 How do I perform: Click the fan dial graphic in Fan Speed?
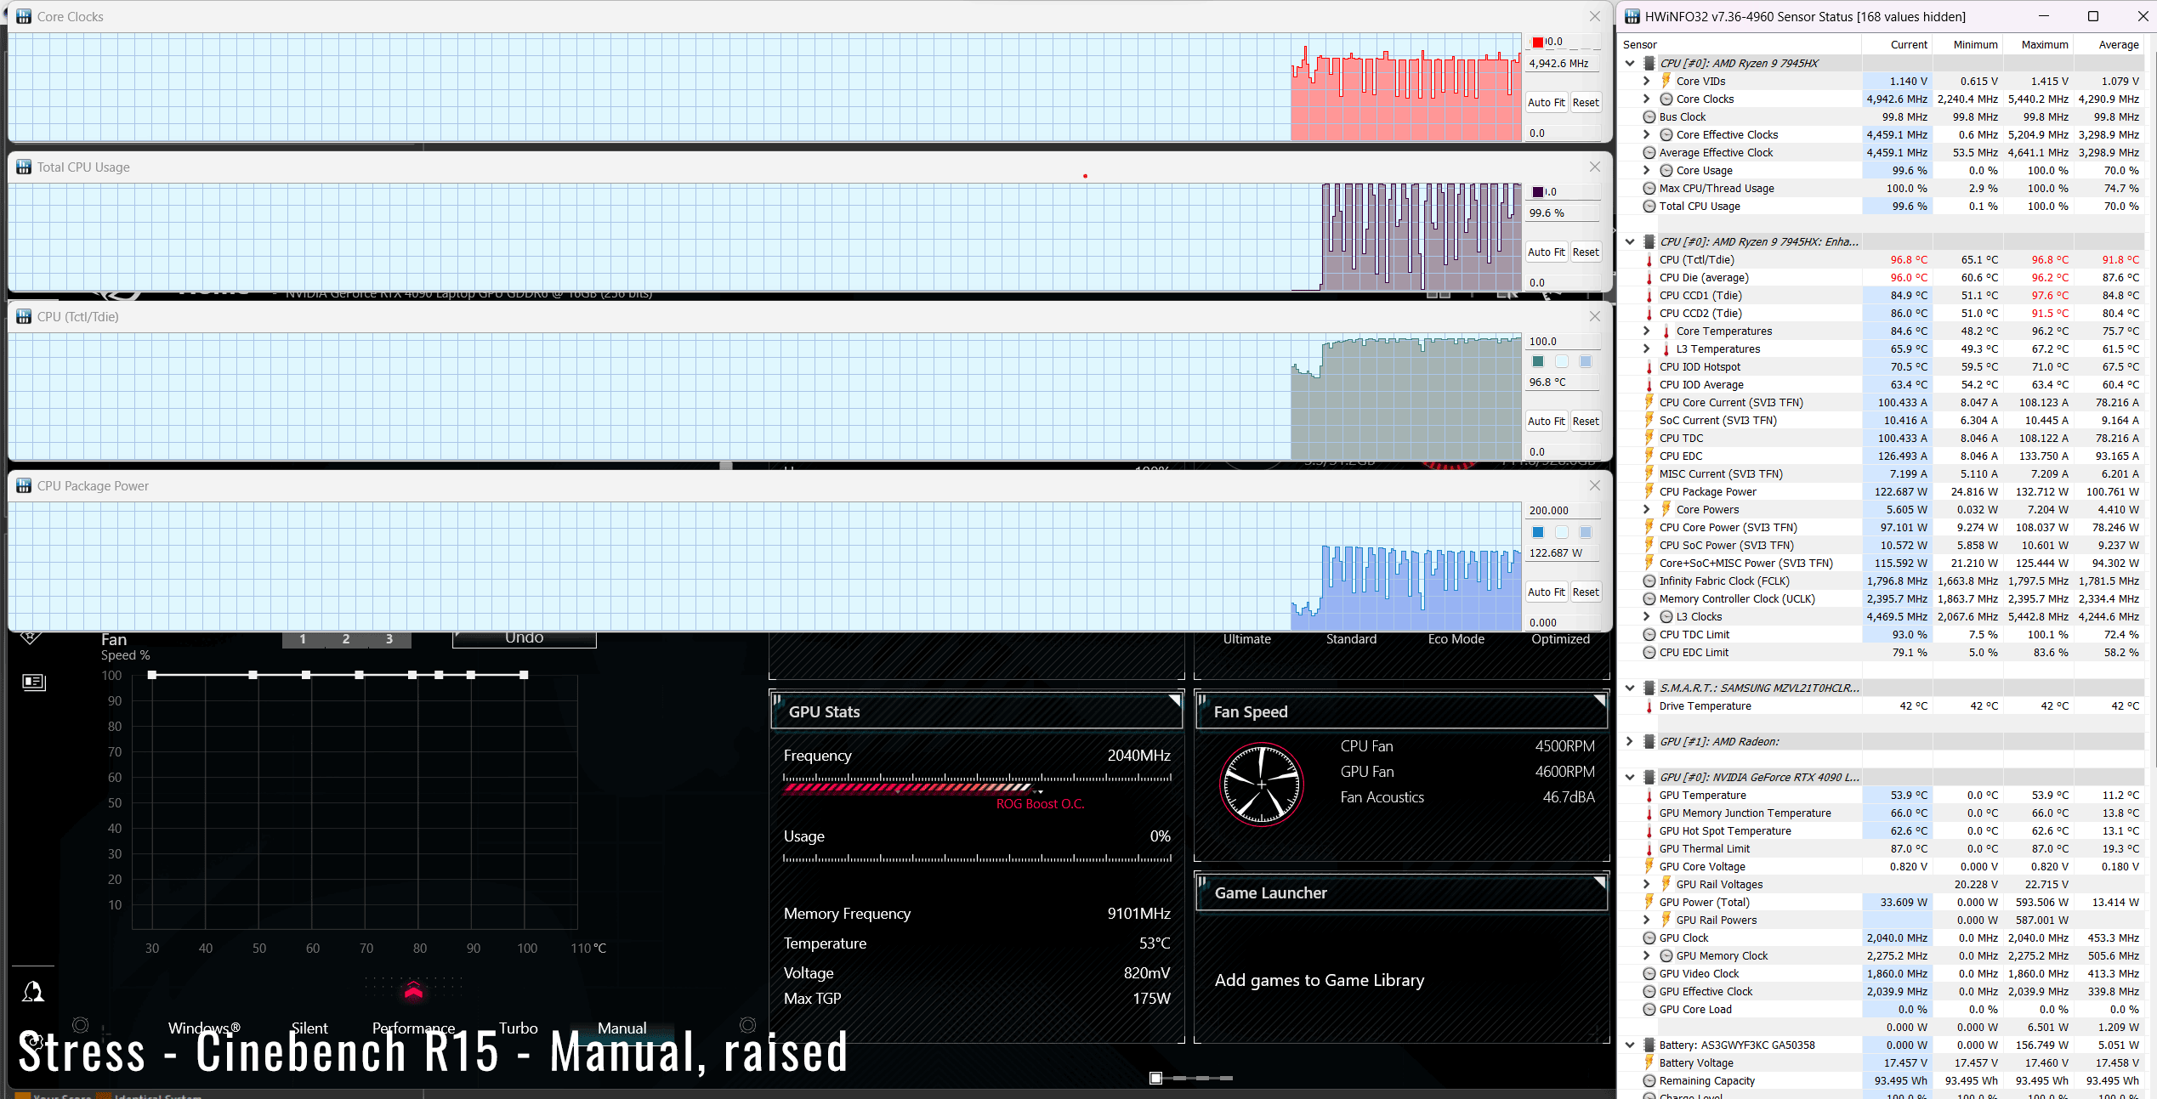1261,784
